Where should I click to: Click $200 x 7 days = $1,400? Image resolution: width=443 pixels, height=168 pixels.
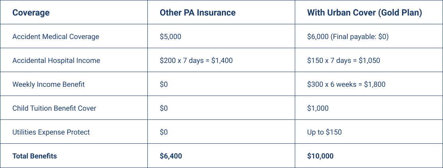point(196,61)
